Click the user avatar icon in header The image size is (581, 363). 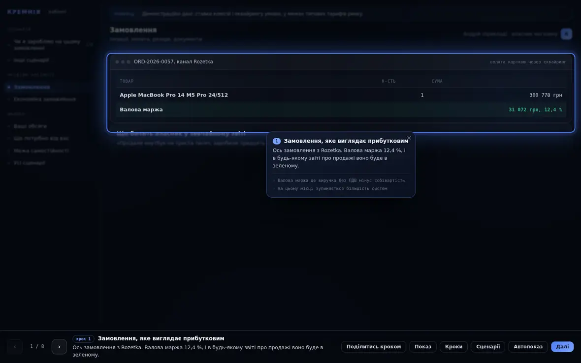pos(566,34)
